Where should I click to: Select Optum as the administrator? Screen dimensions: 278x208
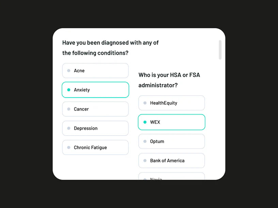point(171,141)
